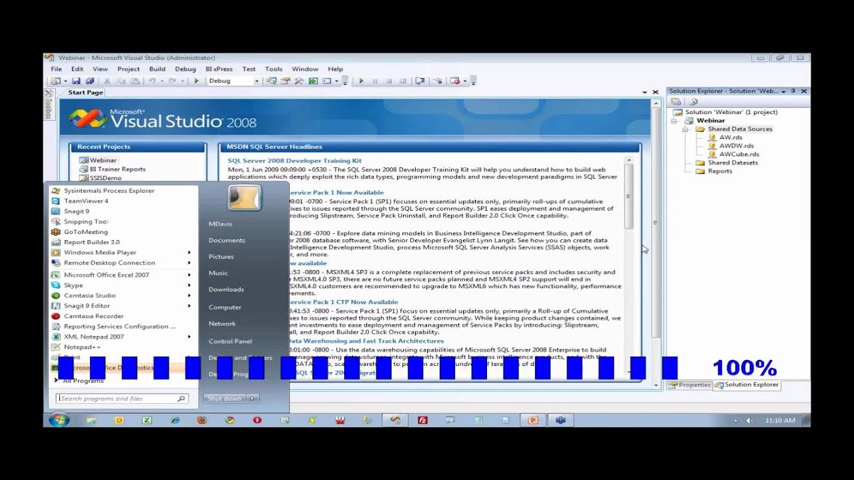Open Solution Explorer via toolbar icon
Viewport: 854px width, 480px height.
(272, 81)
